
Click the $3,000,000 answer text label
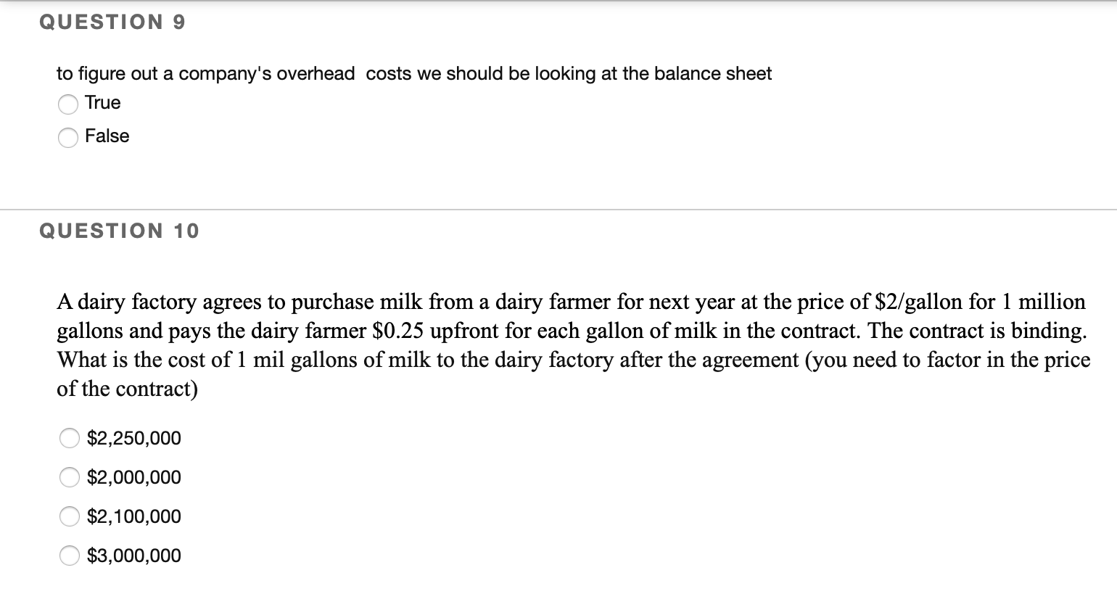coord(133,556)
